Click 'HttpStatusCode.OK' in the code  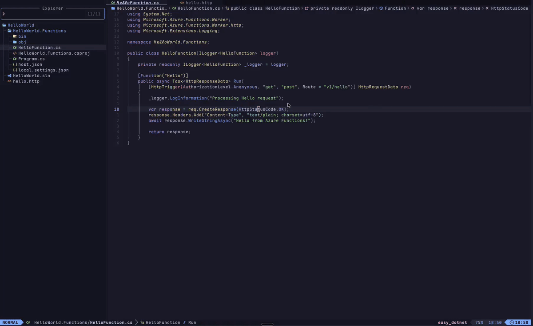click(262, 109)
